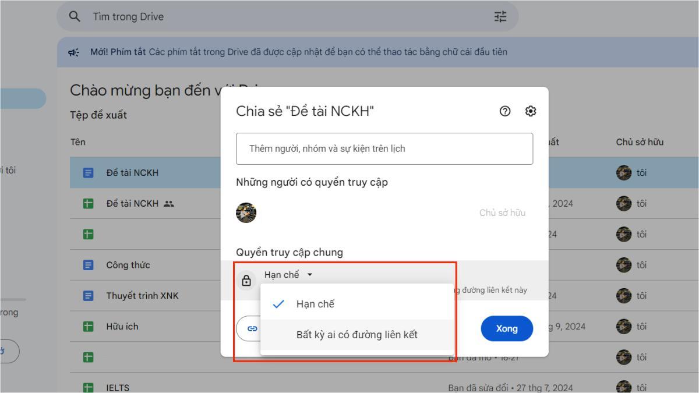Click owner avatar in Hữu ích row

pos(624,327)
